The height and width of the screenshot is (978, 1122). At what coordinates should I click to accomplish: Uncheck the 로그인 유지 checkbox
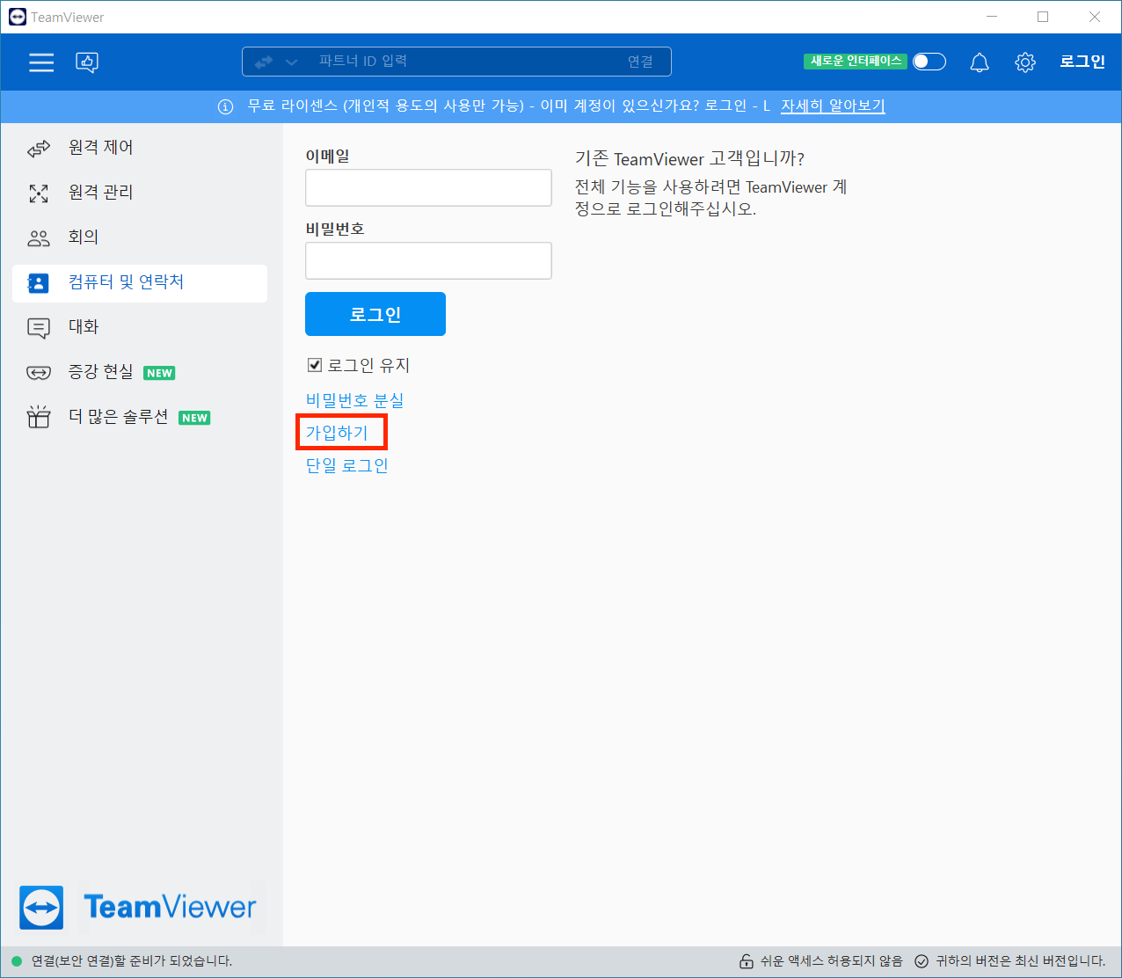tap(314, 364)
